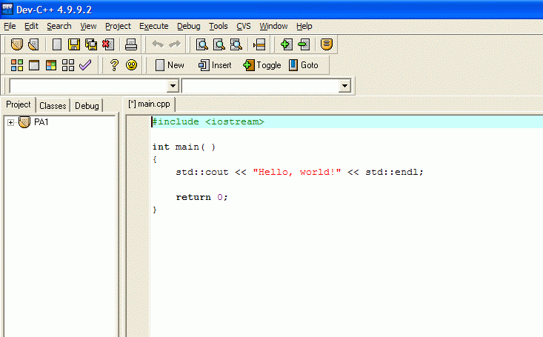The width and height of the screenshot is (543, 337).
Task: Click the Compile four-colored-squares icon
Action: click(x=16, y=64)
